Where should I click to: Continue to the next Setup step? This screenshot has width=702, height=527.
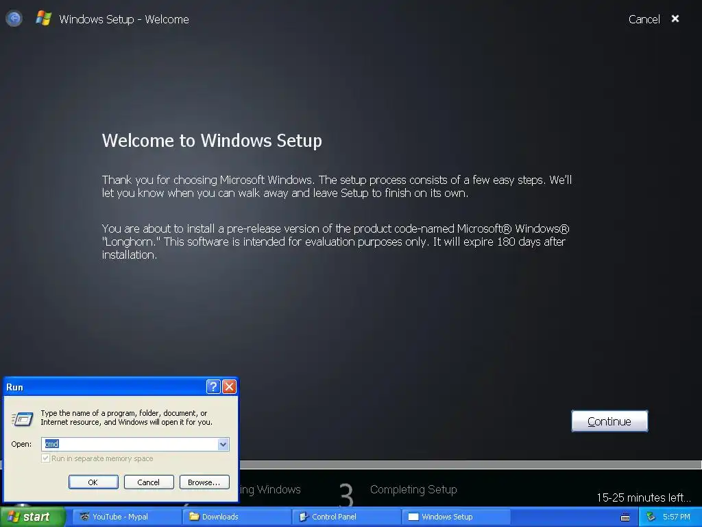click(609, 421)
